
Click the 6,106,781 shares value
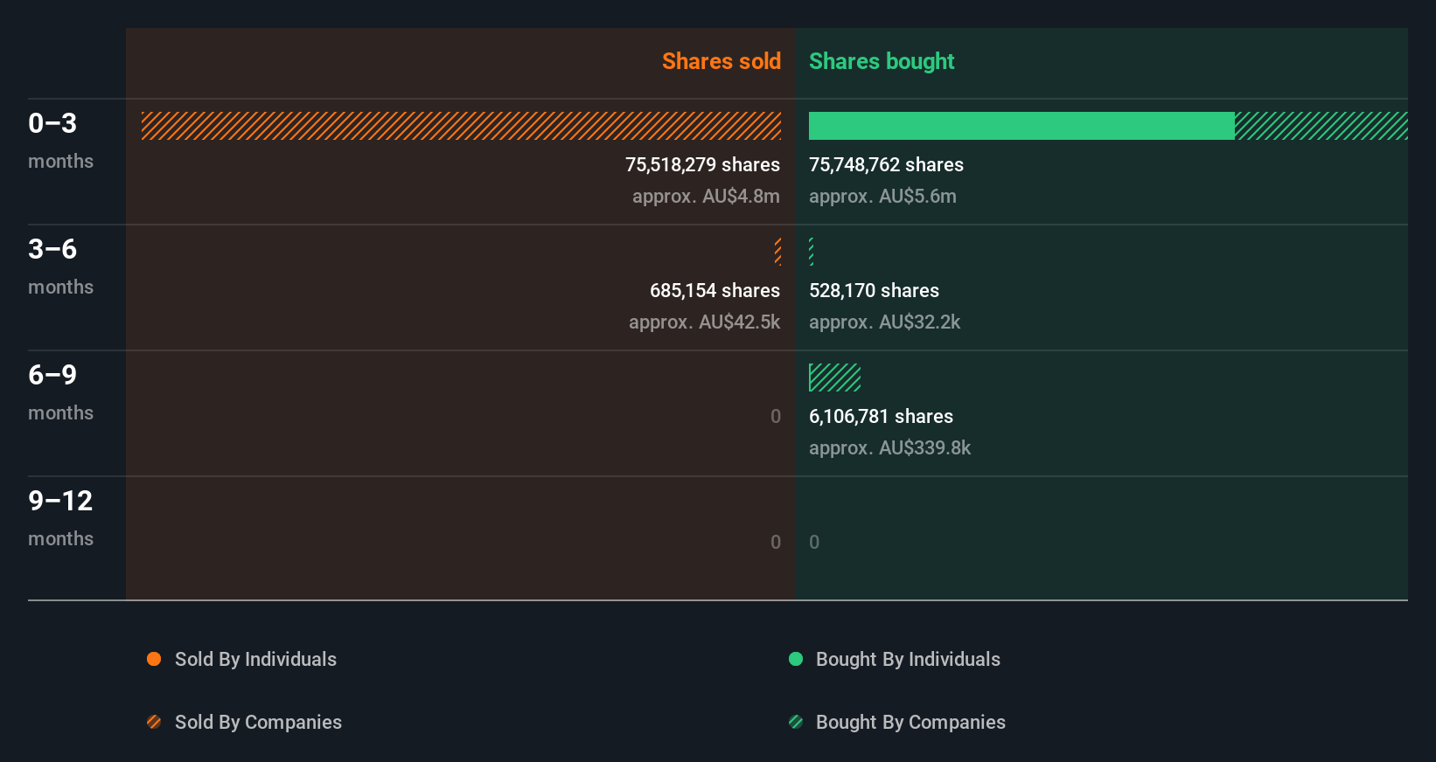[881, 416]
